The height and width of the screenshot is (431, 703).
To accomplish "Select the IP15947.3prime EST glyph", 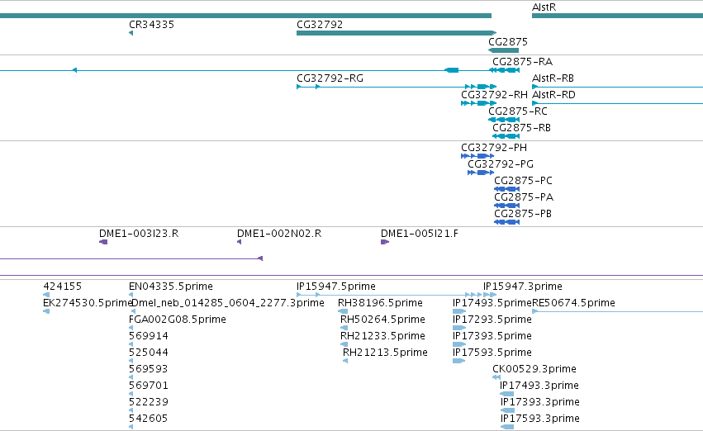I will coord(490,295).
